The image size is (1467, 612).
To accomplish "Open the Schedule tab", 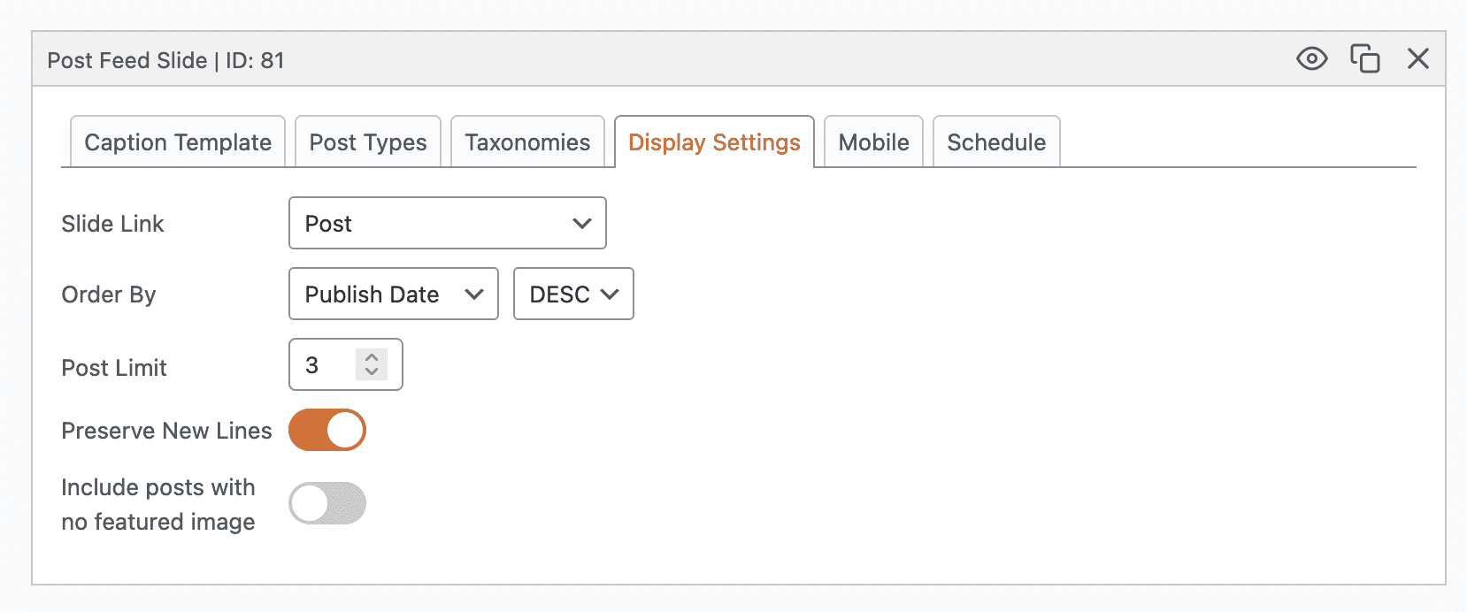I will pos(996,142).
